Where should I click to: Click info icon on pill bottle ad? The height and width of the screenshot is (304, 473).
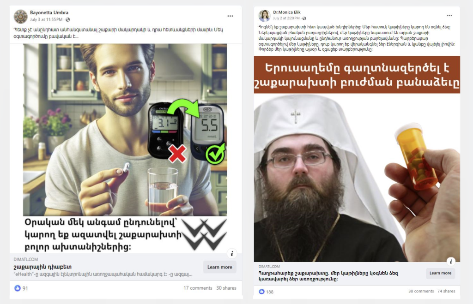[451, 261]
